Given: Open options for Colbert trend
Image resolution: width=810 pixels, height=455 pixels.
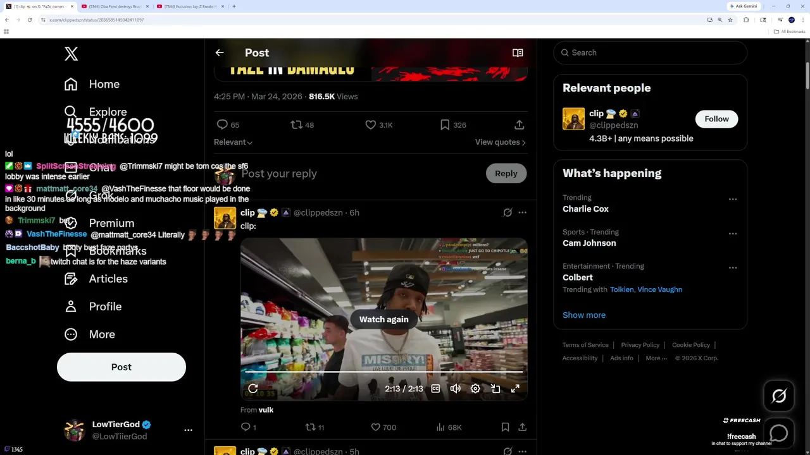Looking at the screenshot, I should (733, 267).
